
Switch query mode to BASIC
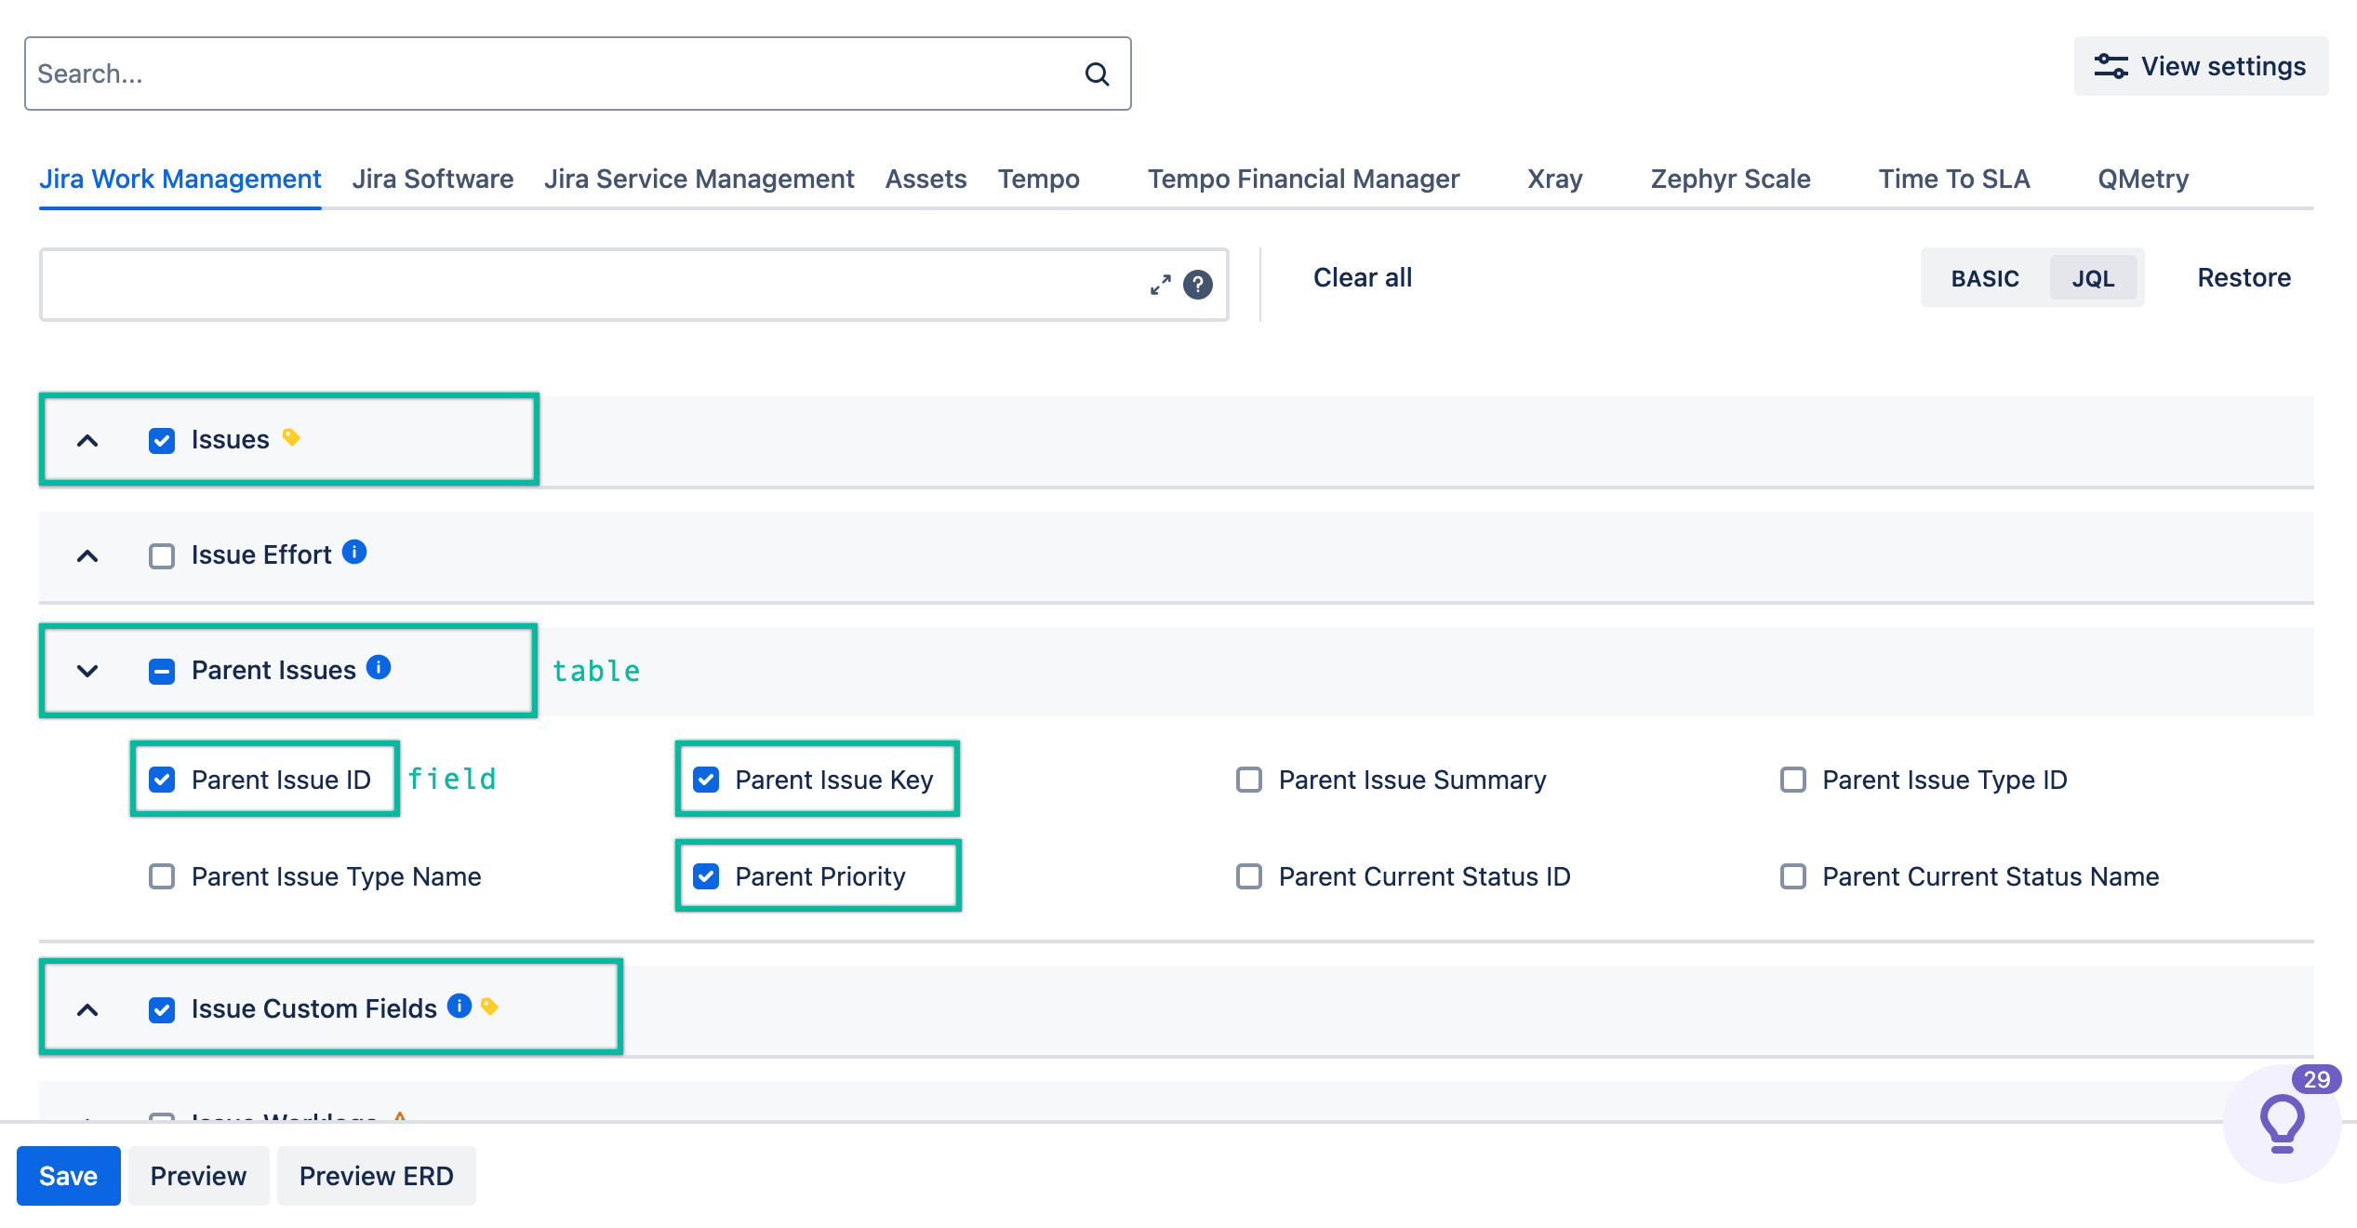point(1984,277)
